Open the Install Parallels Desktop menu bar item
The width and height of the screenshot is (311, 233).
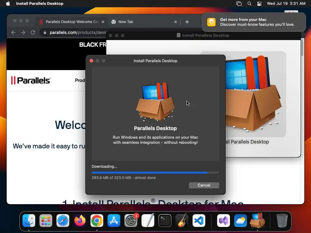pyautogui.click(x=40, y=4)
